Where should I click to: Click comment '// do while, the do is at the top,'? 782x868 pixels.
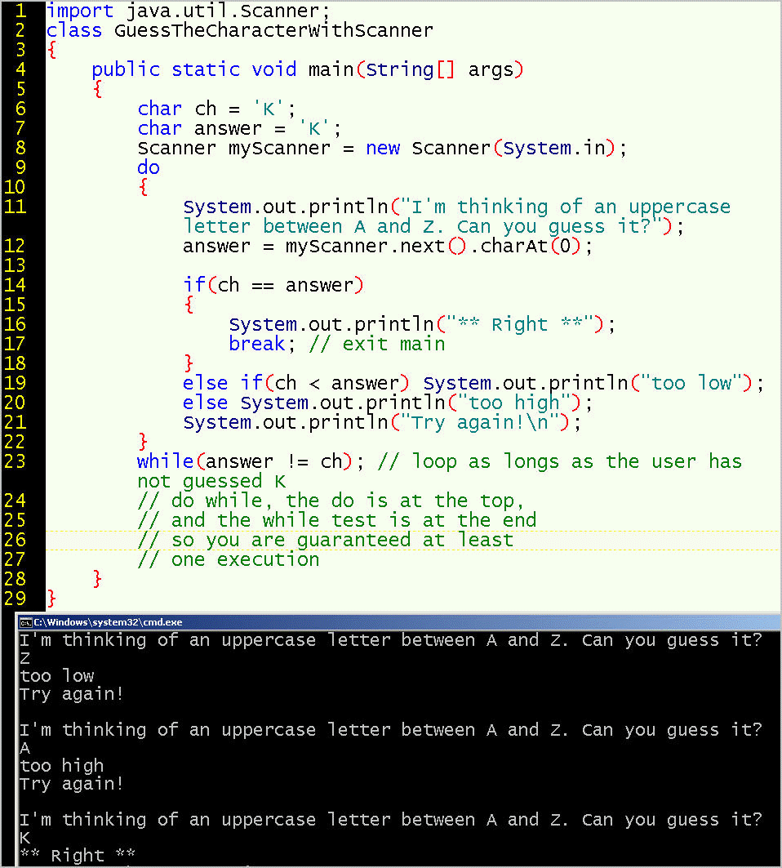(331, 501)
